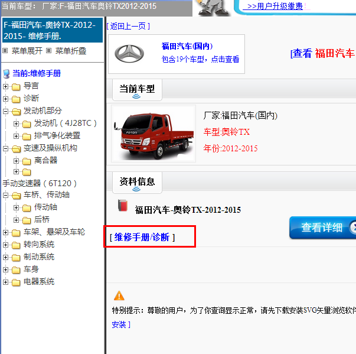
Task: Click folder icon beside 后桥
Action: [x=27, y=220]
